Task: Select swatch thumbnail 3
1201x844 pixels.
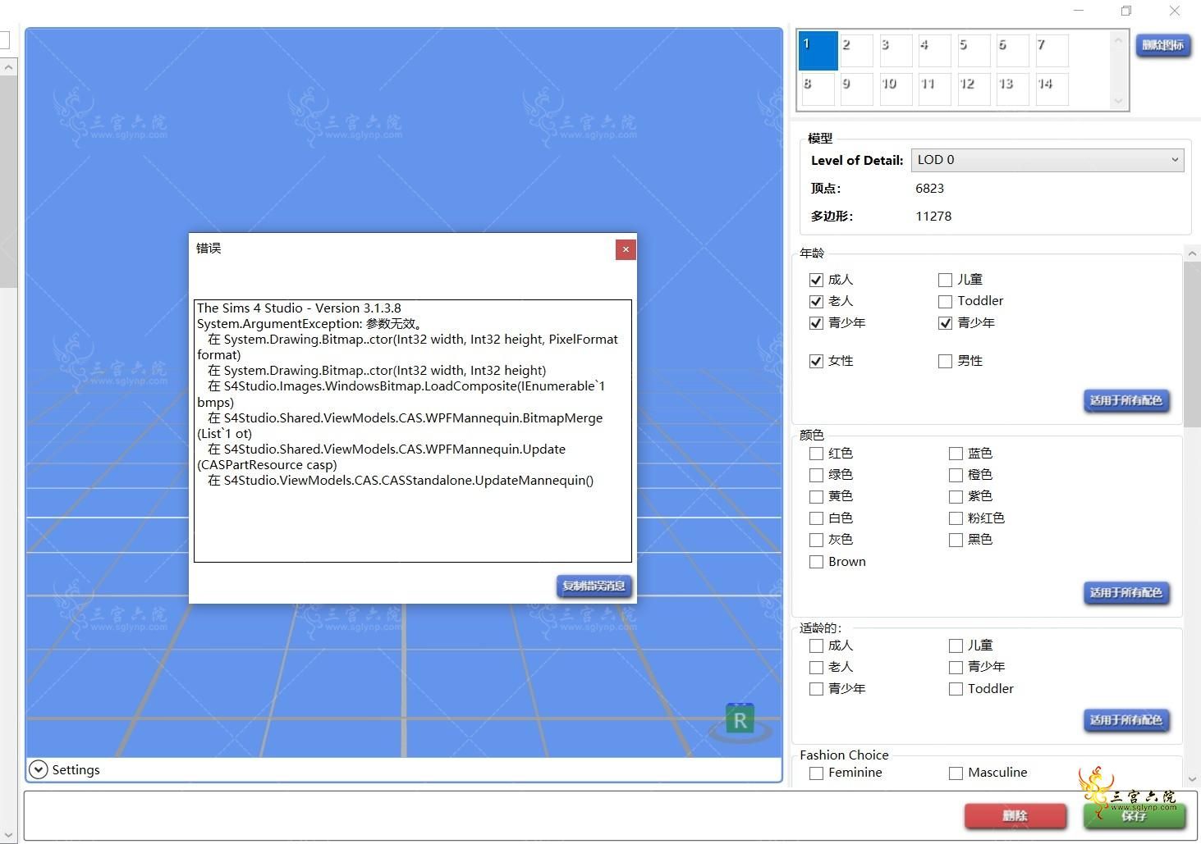Action: click(x=896, y=50)
